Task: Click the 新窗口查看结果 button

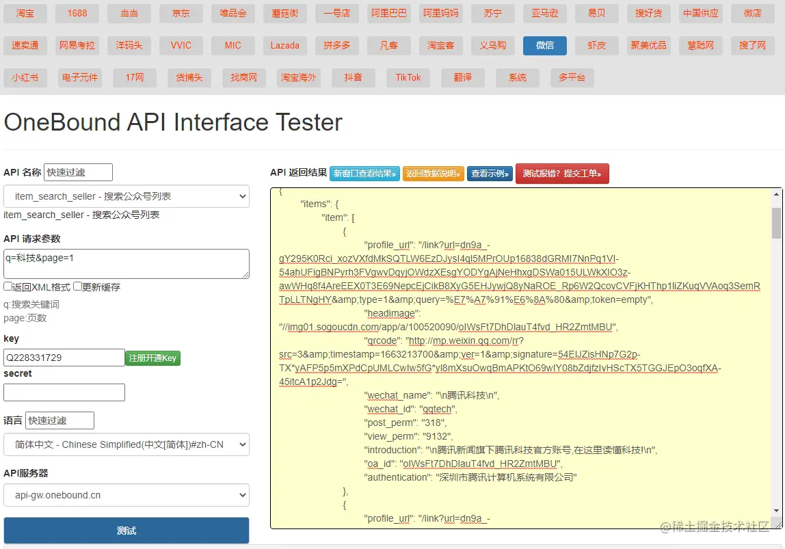Action: [364, 174]
